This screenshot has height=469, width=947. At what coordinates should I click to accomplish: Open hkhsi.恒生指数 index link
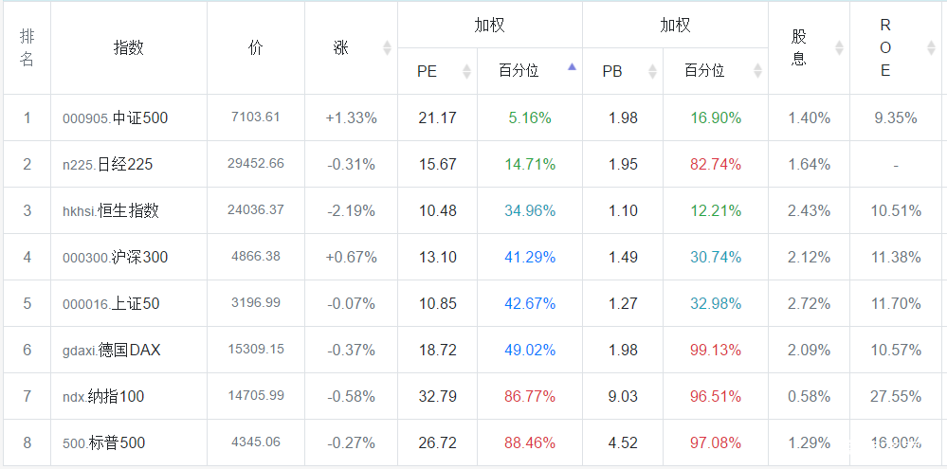[111, 210]
